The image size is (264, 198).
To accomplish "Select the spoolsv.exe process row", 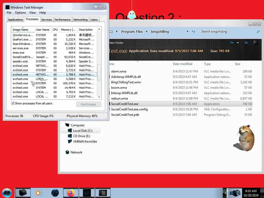I will click(54, 61).
